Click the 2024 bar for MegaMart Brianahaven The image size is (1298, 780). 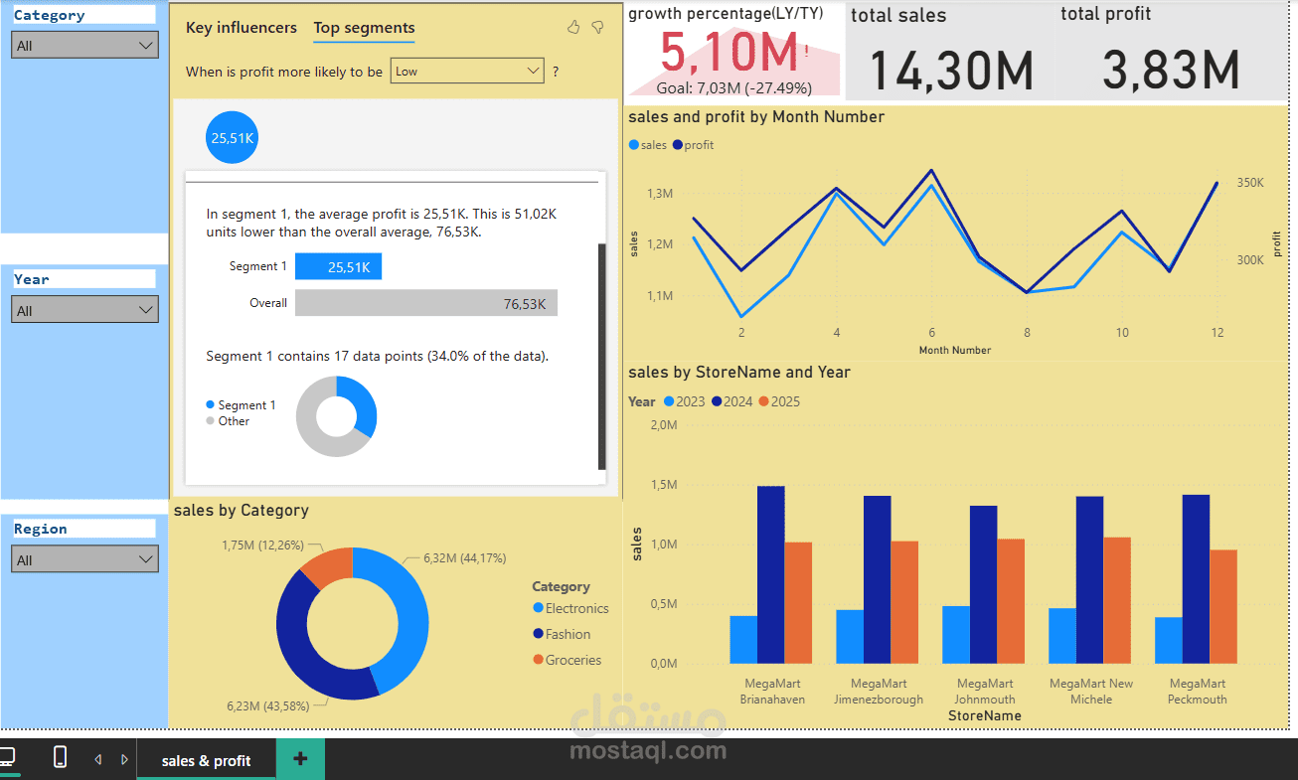[x=771, y=574]
